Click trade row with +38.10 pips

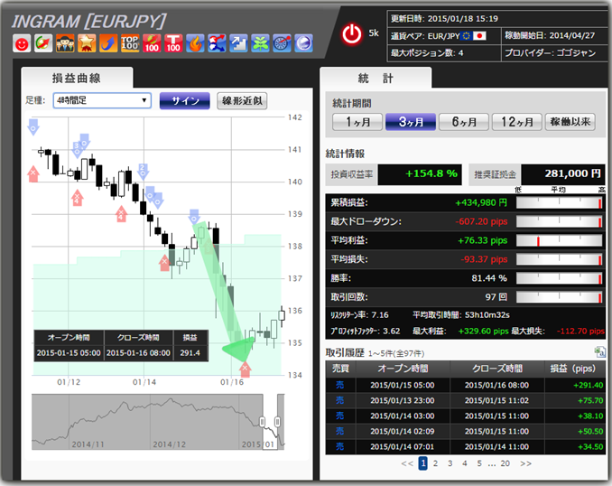[x=465, y=416]
